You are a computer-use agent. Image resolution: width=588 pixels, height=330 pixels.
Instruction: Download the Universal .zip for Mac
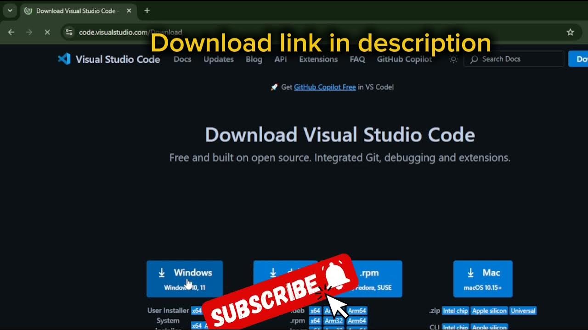523,311
